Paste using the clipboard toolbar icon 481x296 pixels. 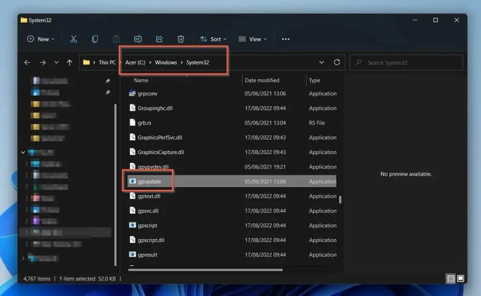pos(116,39)
